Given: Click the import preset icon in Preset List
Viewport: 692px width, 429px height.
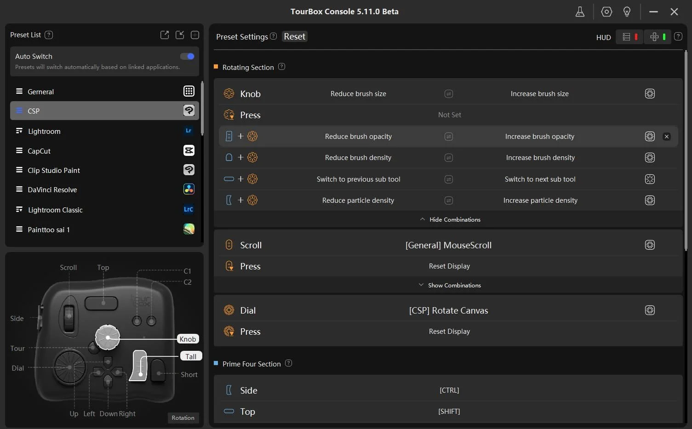Looking at the screenshot, I should (x=180, y=35).
